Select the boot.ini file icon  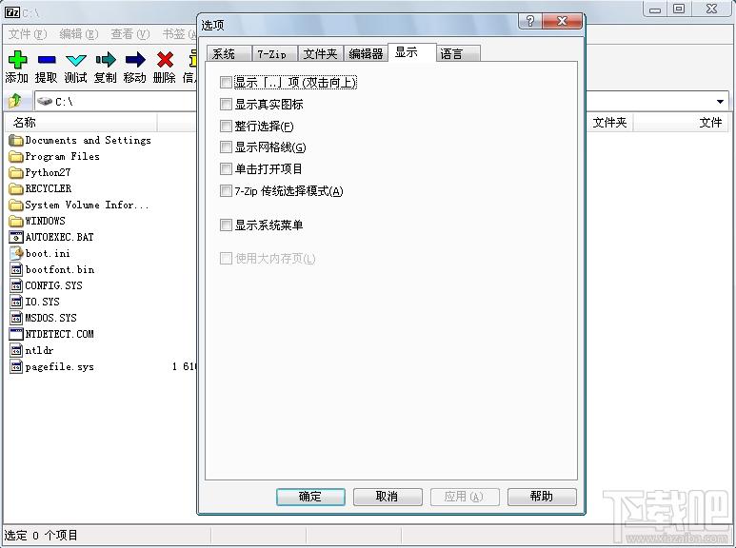tap(16, 253)
